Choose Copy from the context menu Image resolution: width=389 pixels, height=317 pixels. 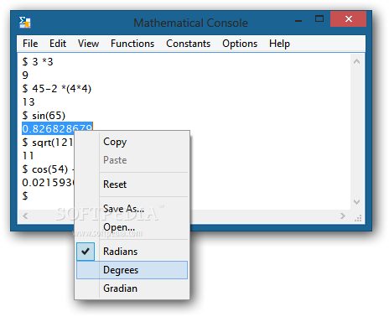click(x=132, y=142)
